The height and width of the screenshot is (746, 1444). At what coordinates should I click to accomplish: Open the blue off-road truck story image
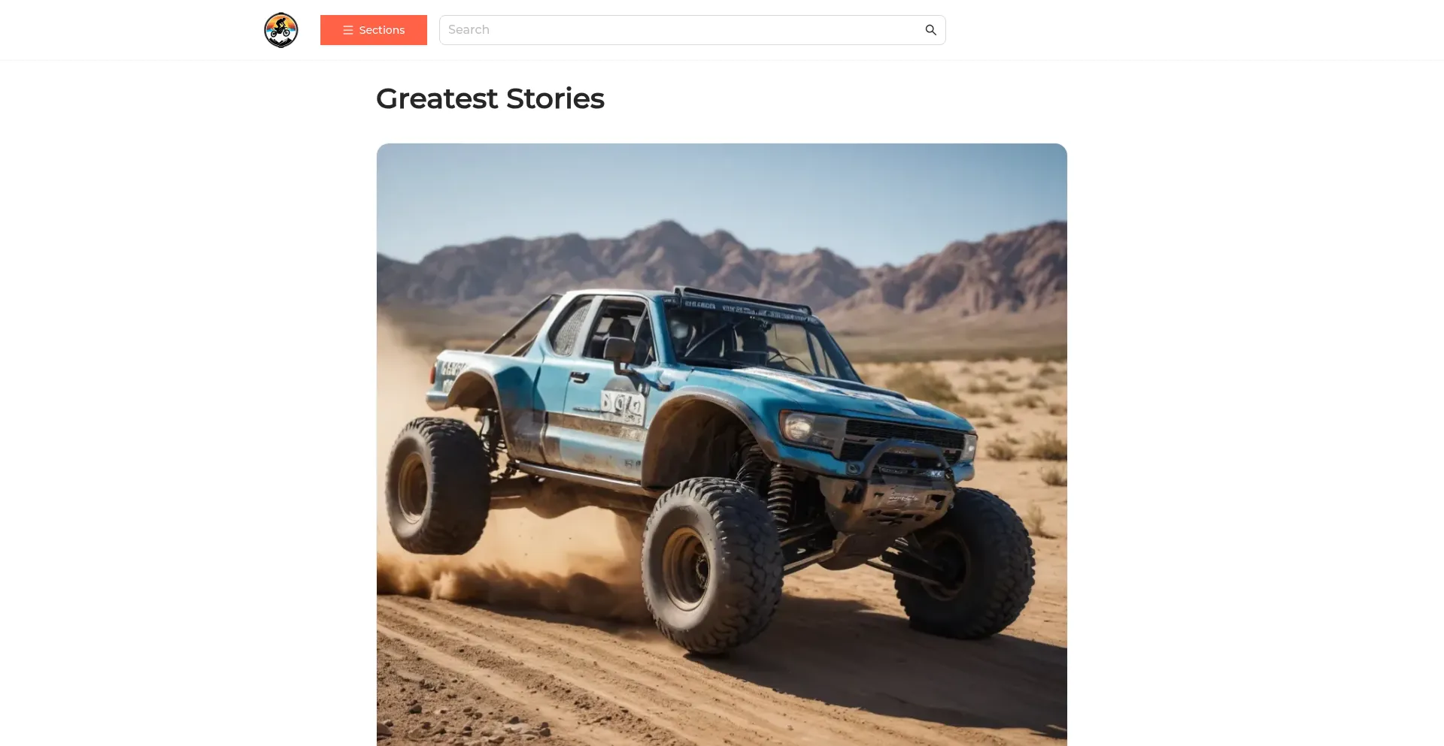(722, 445)
